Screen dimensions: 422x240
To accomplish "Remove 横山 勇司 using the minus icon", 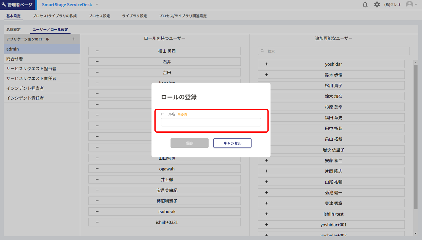I will point(97,51).
